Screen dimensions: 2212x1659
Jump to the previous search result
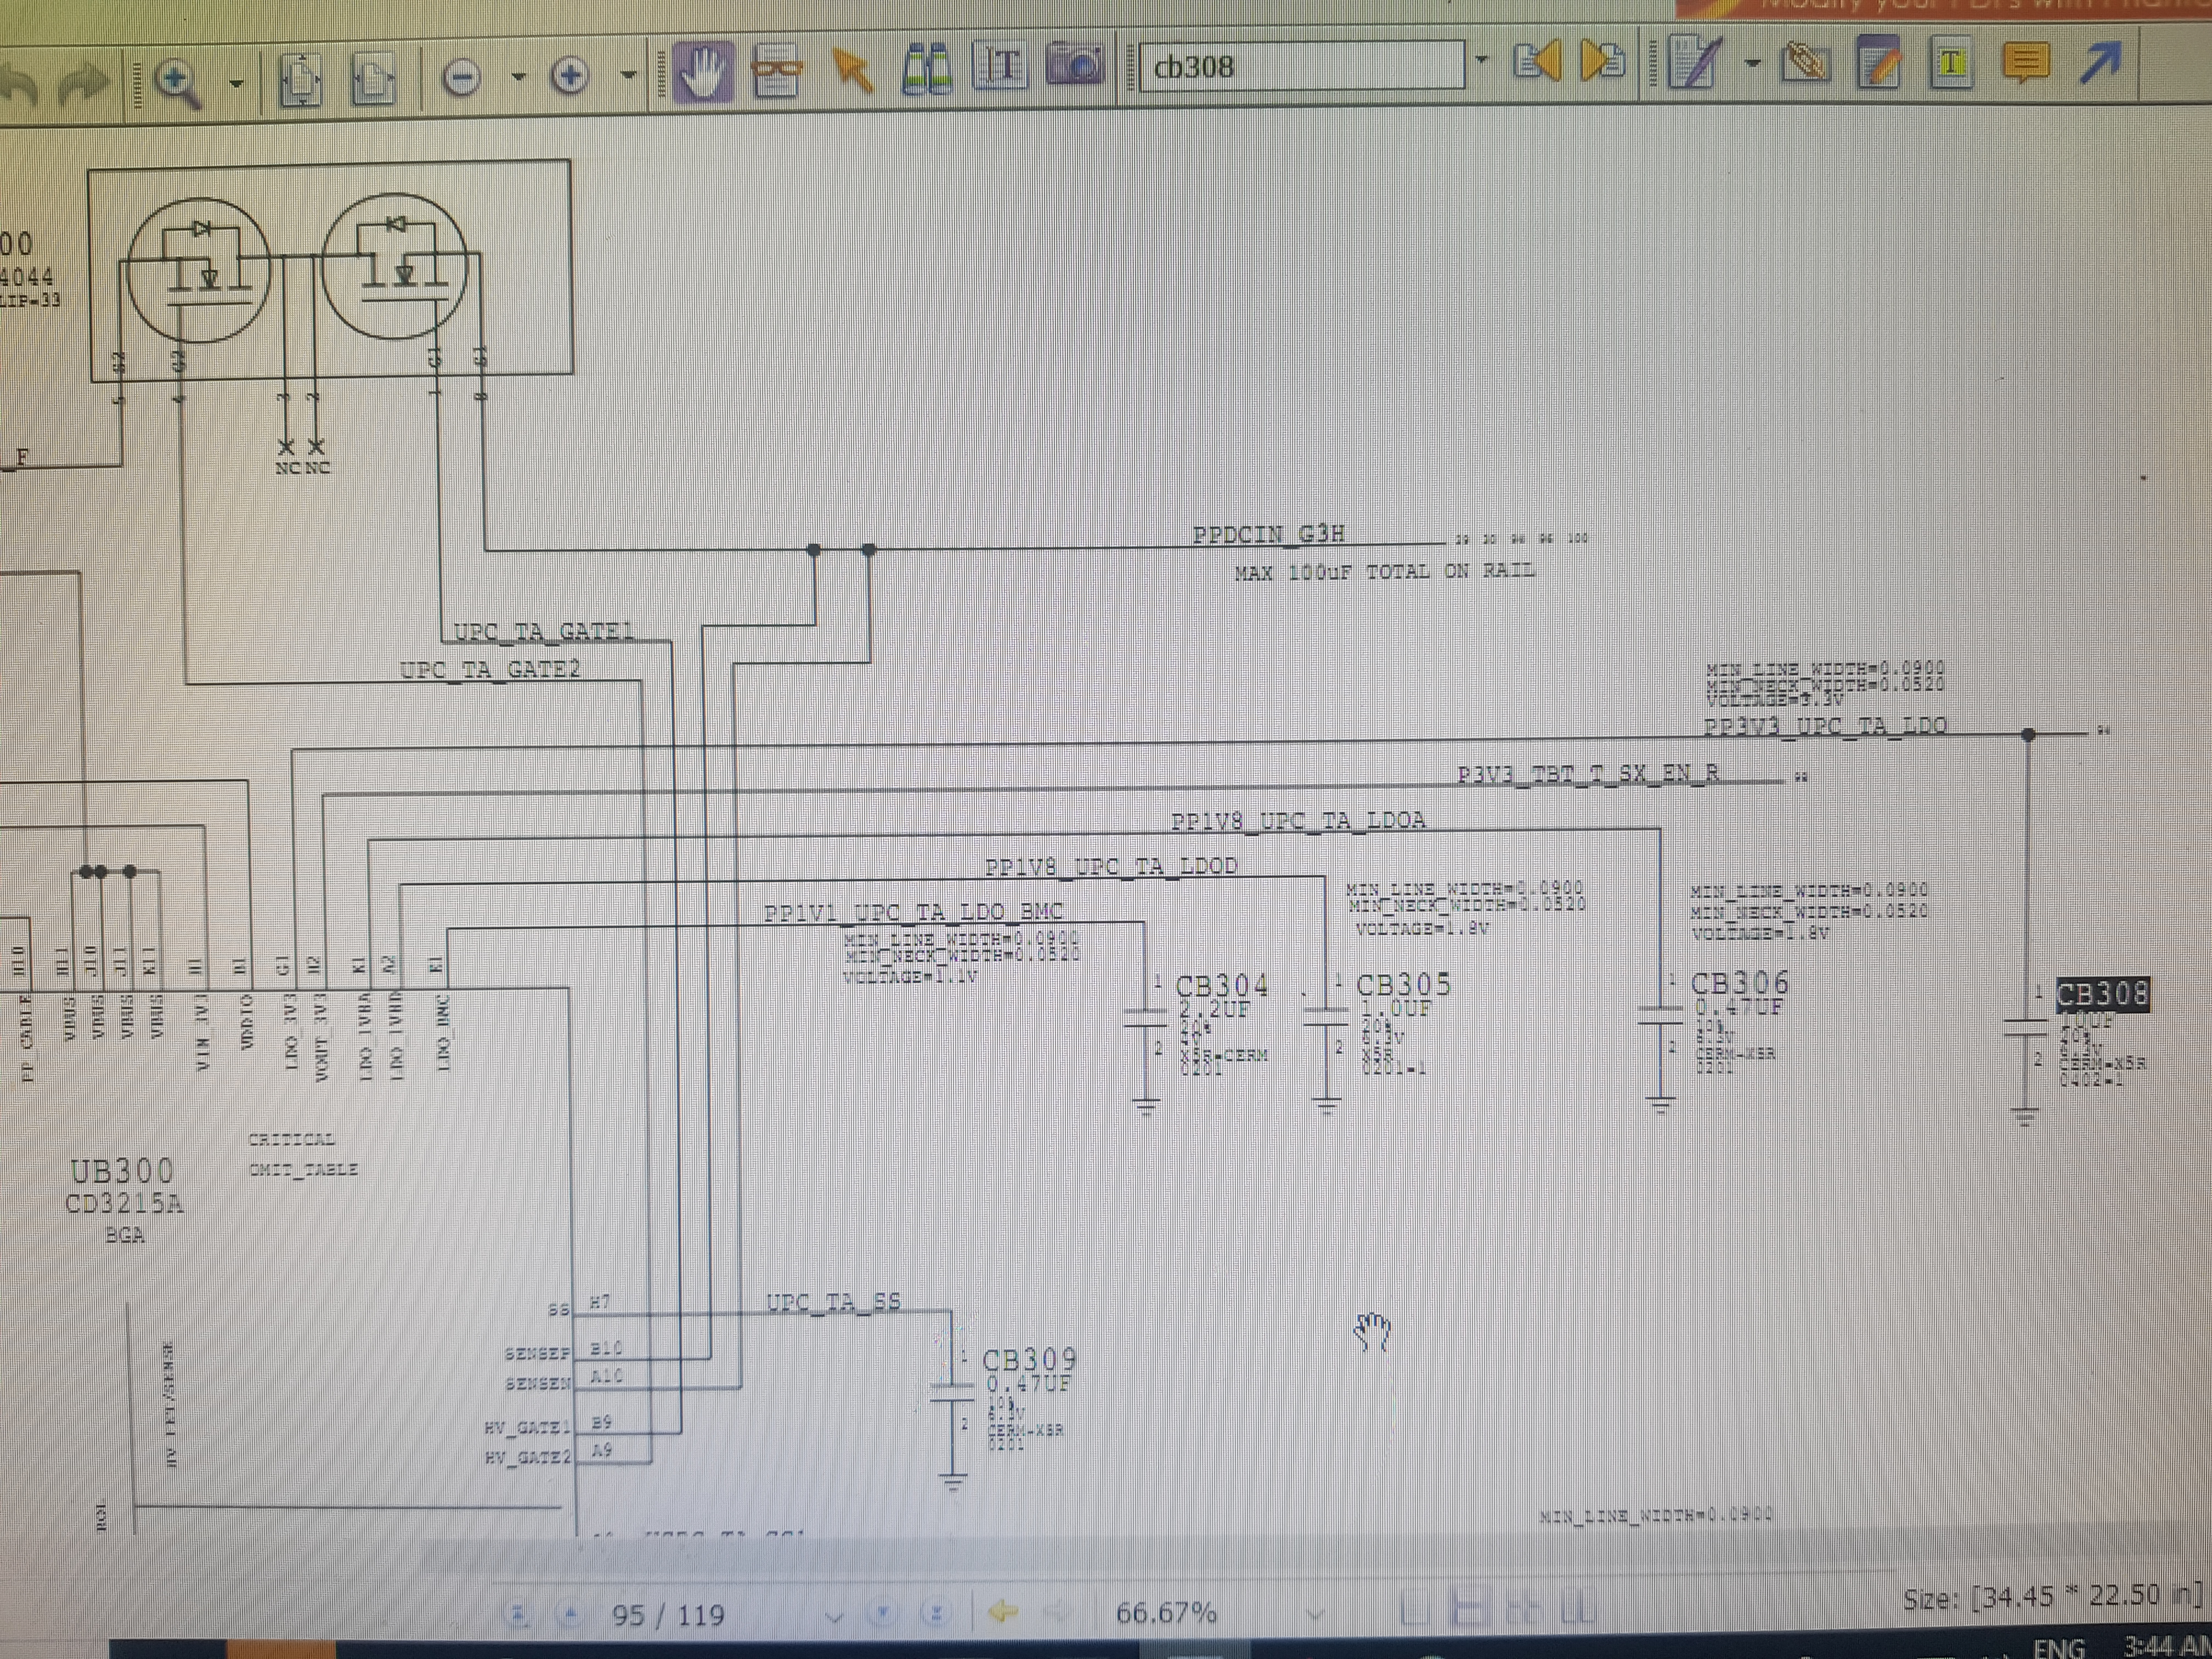click(1536, 62)
